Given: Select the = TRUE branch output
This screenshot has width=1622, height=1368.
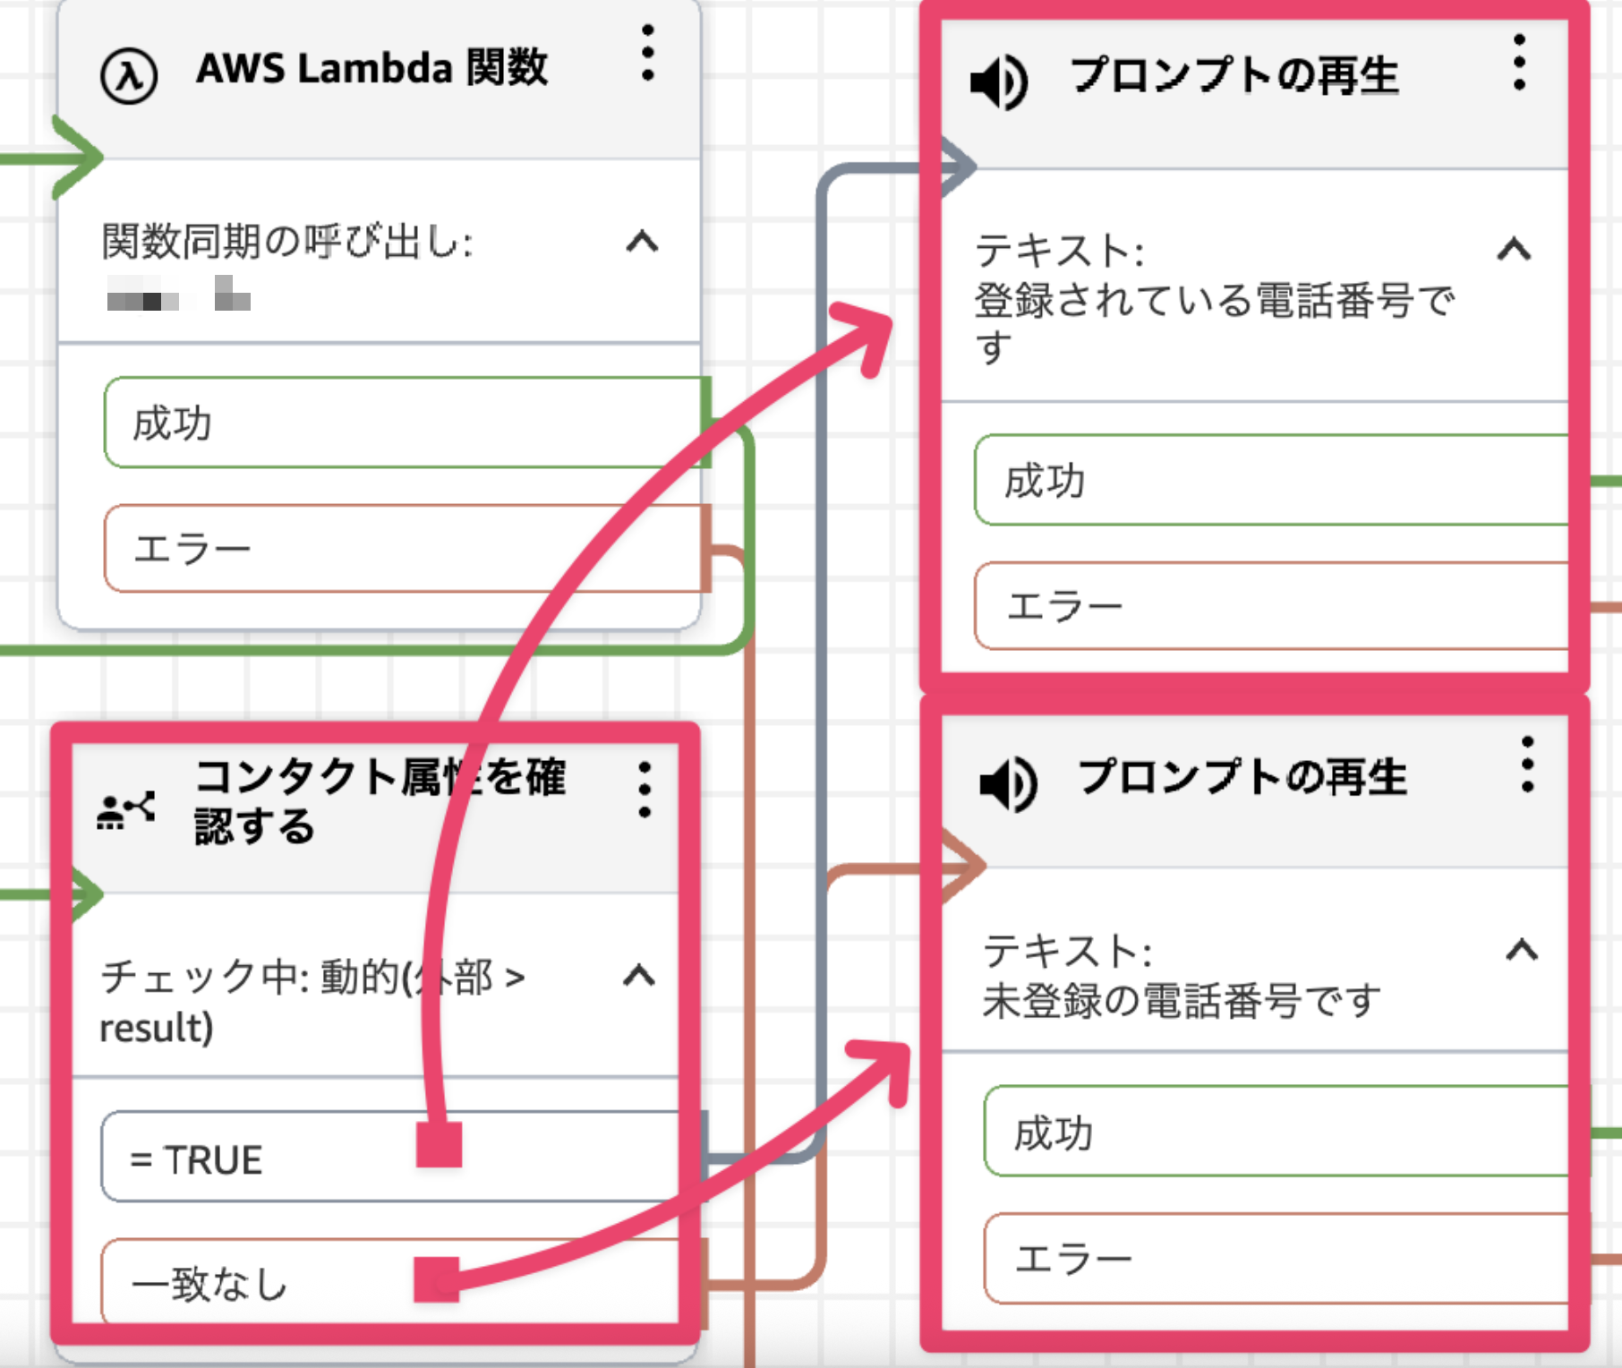Looking at the screenshot, I should pos(405,1157).
